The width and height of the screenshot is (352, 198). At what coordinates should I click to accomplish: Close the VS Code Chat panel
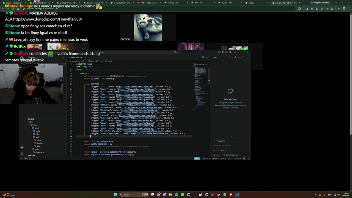point(248,57)
